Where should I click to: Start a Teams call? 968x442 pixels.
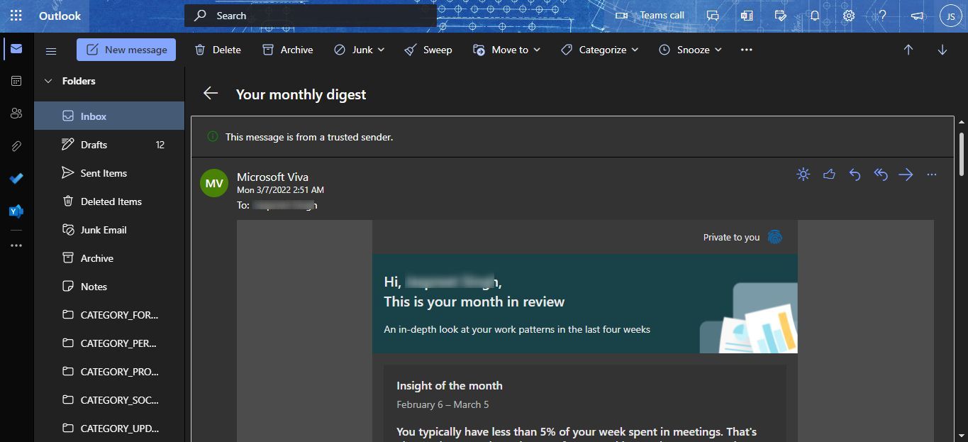pyautogui.click(x=650, y=16)
